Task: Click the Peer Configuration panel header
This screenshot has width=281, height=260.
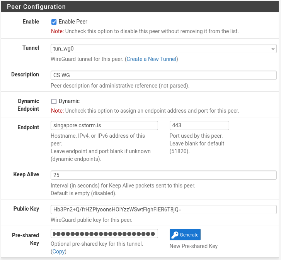Action: (x=140, y=7)
